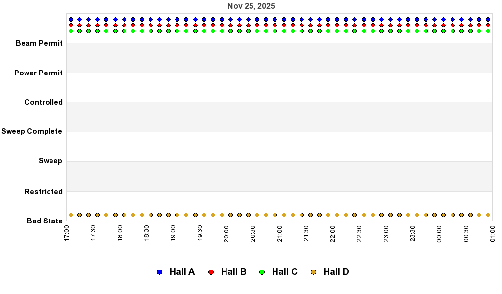Viewport: 502px width, 294px height.
Task: Select the 21:00 time axis tick label
Action: pos(279,232)
